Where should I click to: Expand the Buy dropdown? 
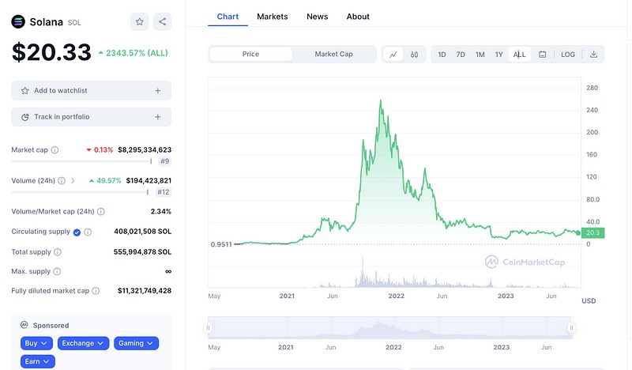37,343
